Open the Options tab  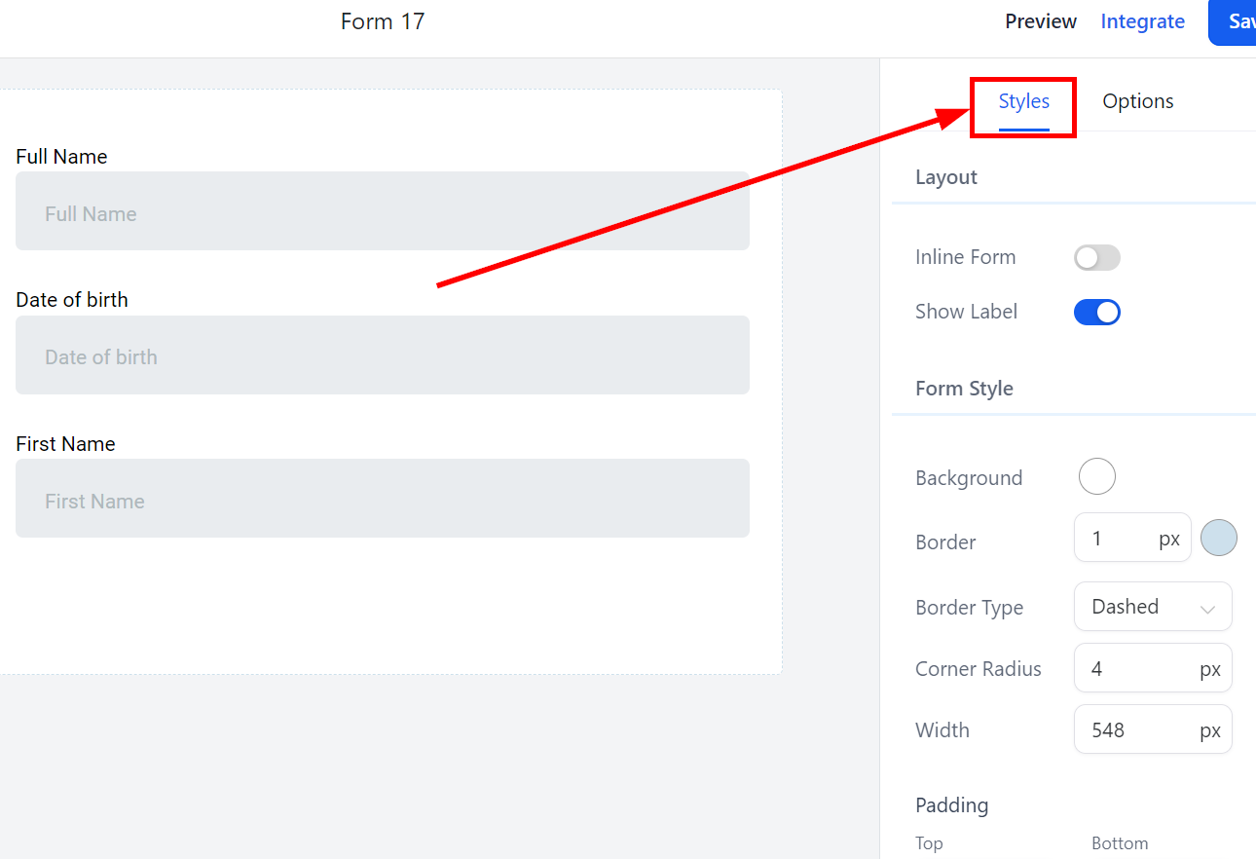click(x=1137, y=101)
